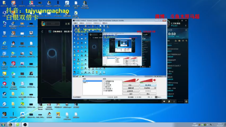Image resolution: width=226 pixels, height=127 pixels.
Task: Open the Administrator folder on desktop
Action: pyautogui.click(x=4, y=4)
